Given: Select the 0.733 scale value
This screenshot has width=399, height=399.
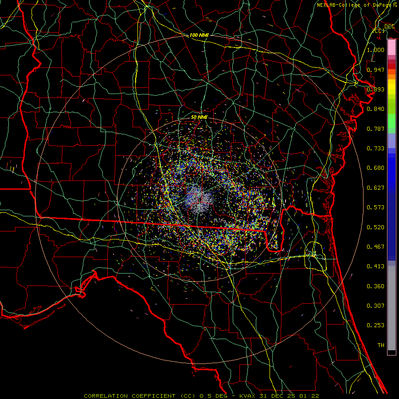Looking at the screenshot, I should [x=376, y=148].
